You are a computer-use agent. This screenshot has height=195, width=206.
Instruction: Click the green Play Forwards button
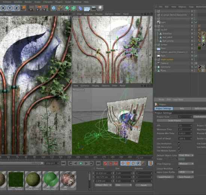[x=81, y=163]
